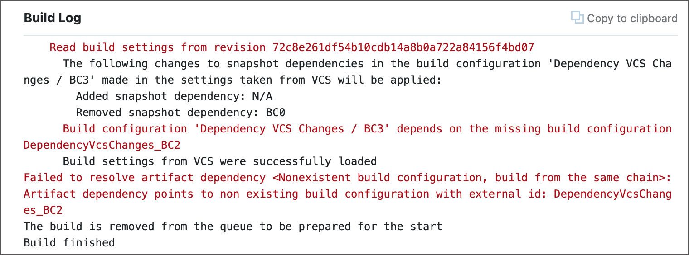Click the "Failed to resolve artifact dependency" error
689x255 pixels.
(145, 178)
